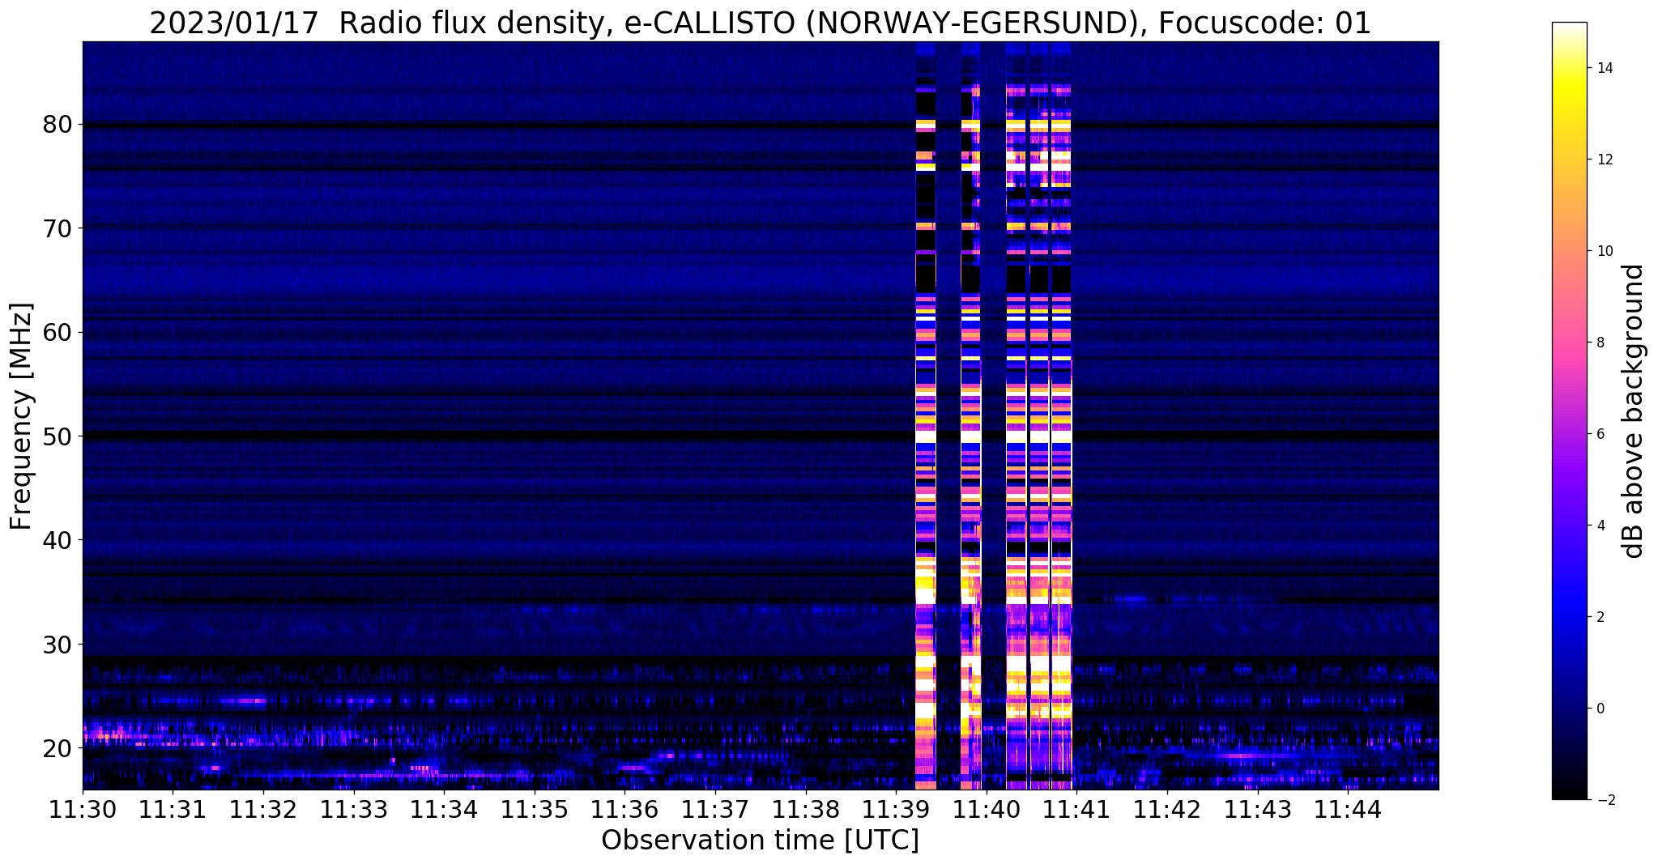Click the 'Observation time [UTC]' x-axis label

tap(760, 841)
